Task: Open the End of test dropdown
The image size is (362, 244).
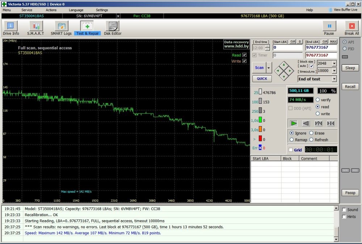Action: click(x=334, y=79)
